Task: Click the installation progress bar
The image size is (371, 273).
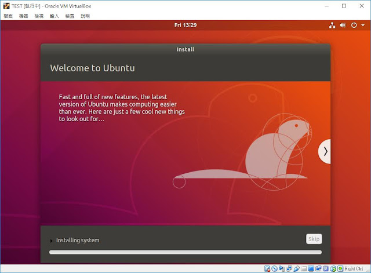Action: (185, 252)
